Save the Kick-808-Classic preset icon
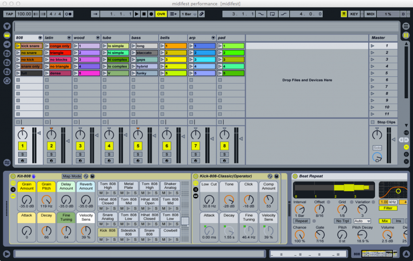 click(x=276, y=176)
